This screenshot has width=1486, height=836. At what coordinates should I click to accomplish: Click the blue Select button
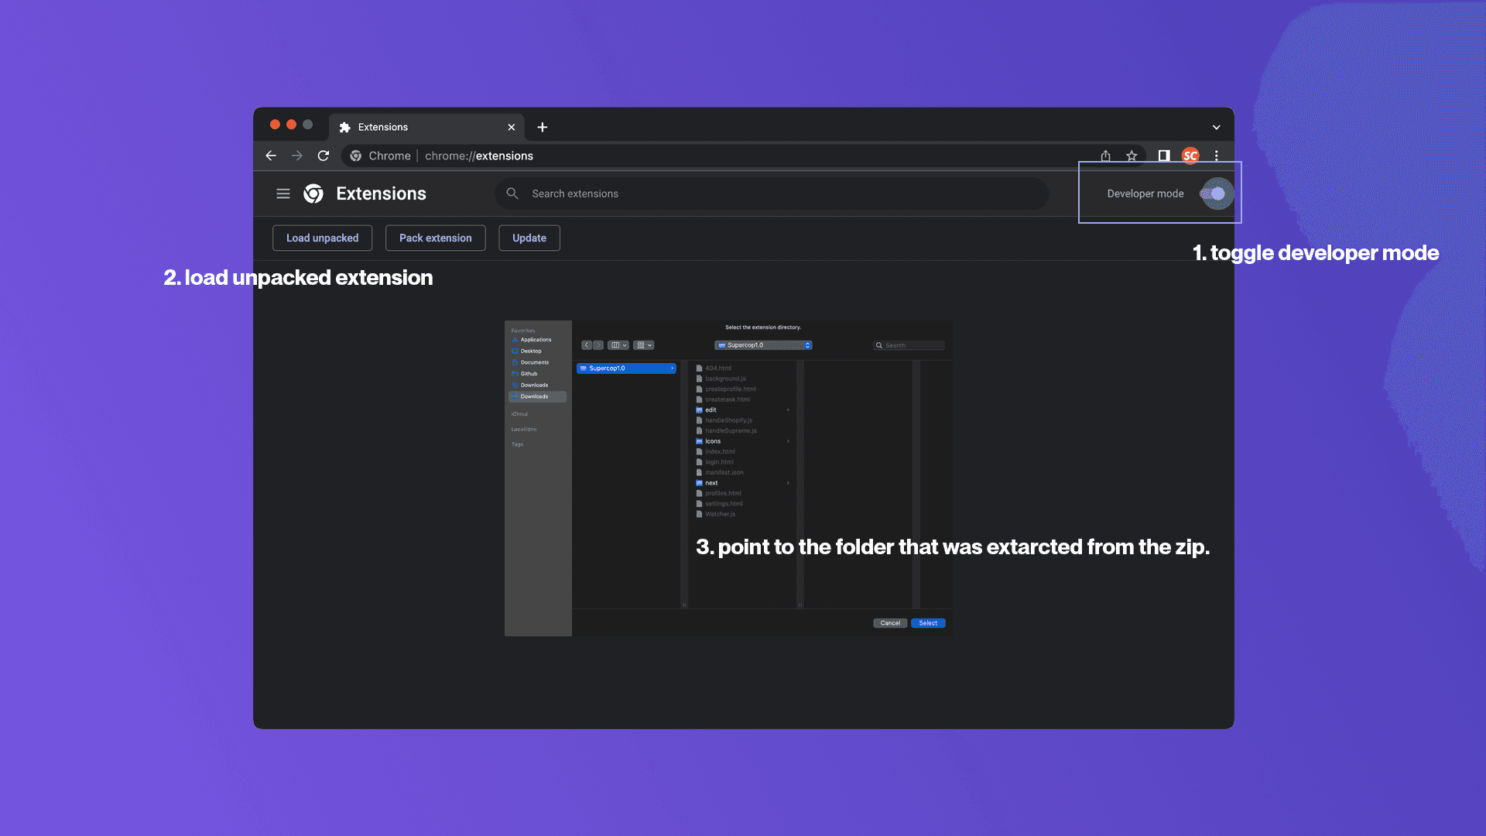(x=928, y=623)
